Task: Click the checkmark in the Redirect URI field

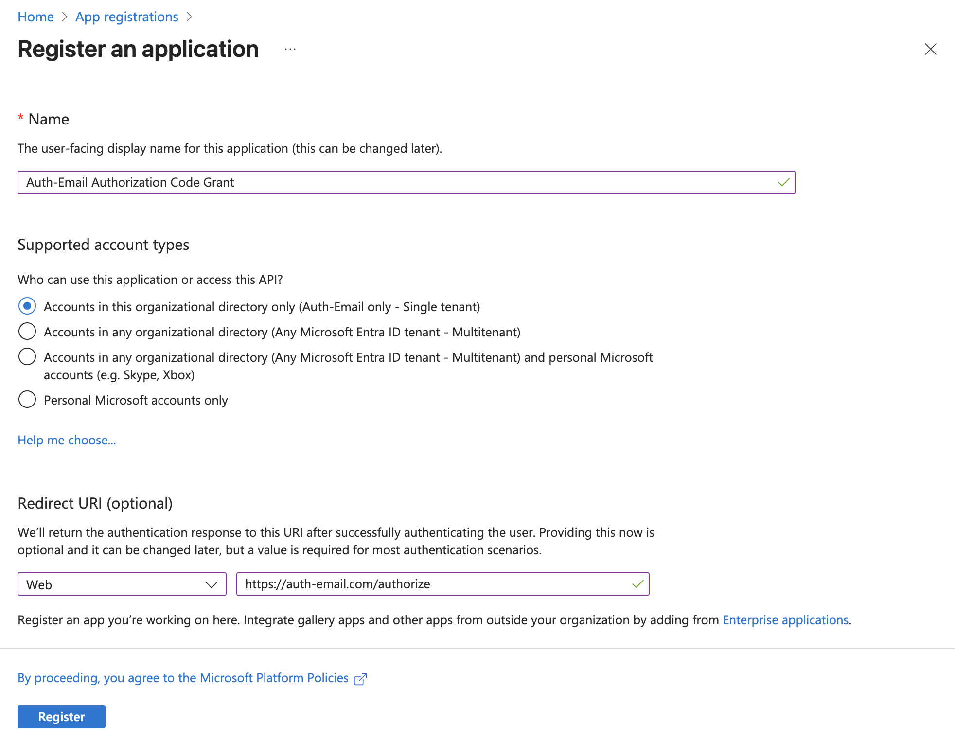Action: (x=637, y=584)
